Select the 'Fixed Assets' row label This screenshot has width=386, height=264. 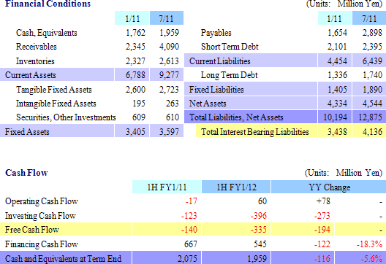tap(27, 132)
